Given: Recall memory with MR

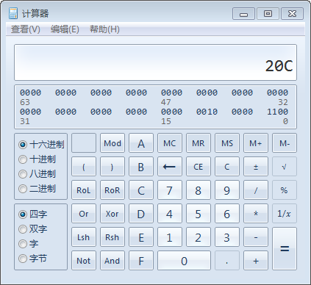Looking at the screenshot, I should [199, 143].
